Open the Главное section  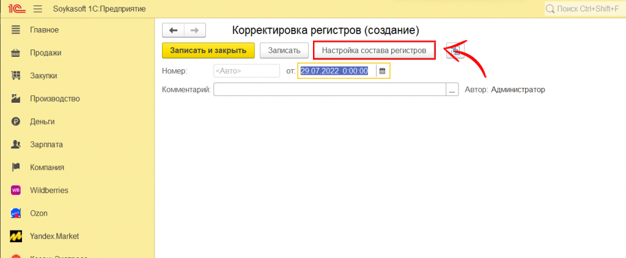pos(44,30)
